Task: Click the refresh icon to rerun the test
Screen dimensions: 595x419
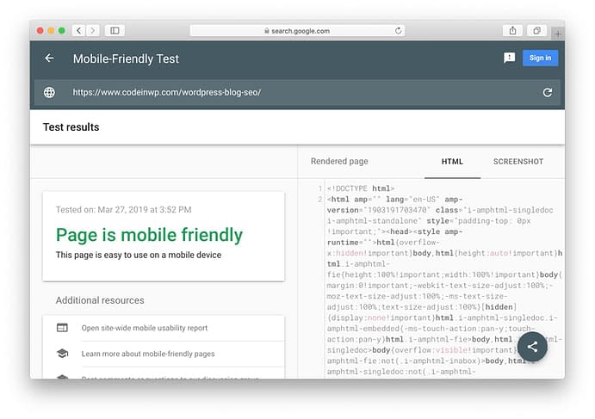Action: (x=547, y=92)
